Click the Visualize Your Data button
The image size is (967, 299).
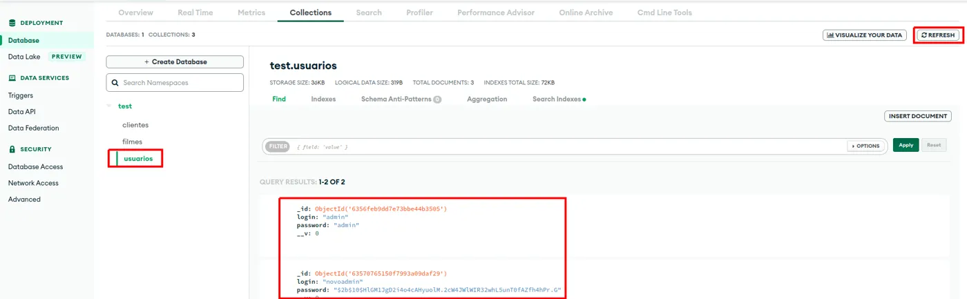click(x=865, y=35)
